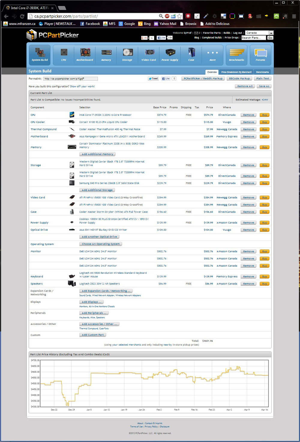This screenshot has width=300, height=442.
Task: Expand the More categories menu
Action: [x=212, y=55]
